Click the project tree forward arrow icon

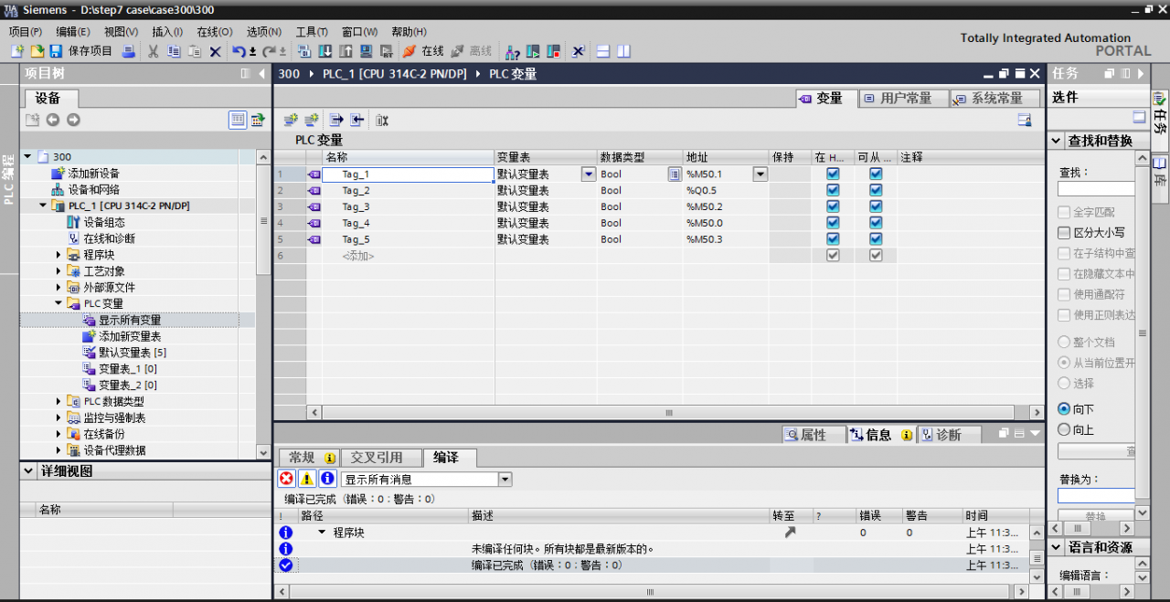(x=73, y=120)
